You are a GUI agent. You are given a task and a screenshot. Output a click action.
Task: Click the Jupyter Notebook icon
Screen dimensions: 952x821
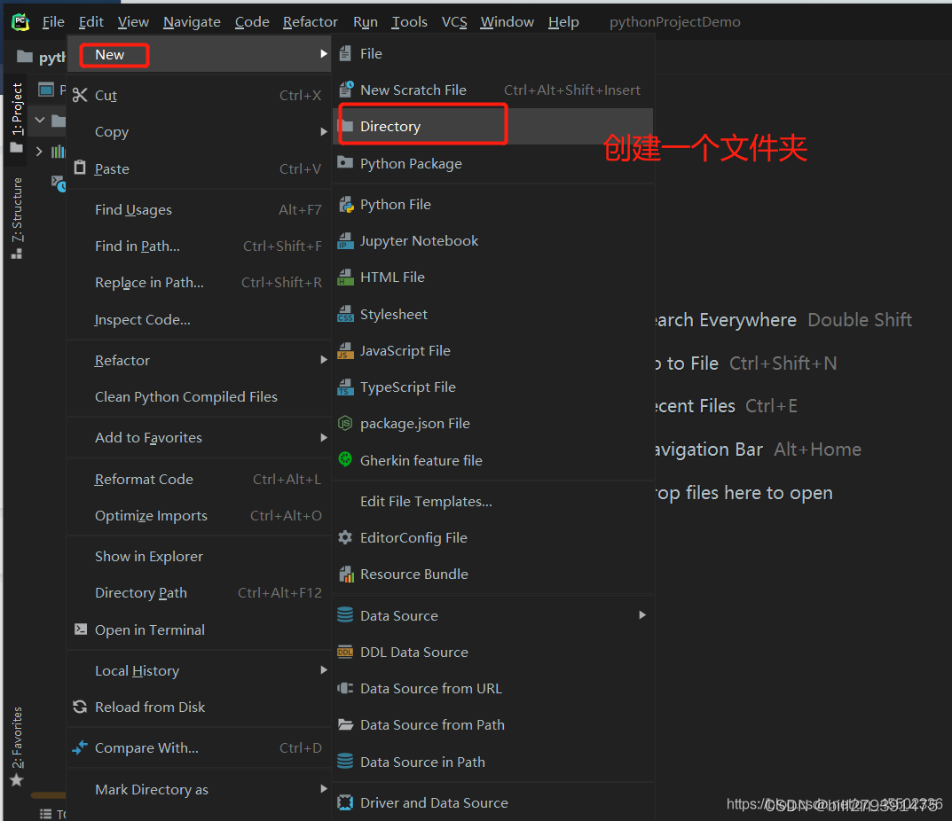coord(345,241)
